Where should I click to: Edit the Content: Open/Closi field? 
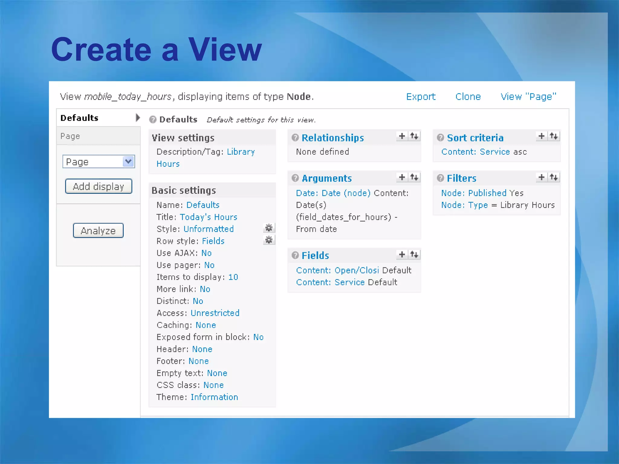(337, 270)
